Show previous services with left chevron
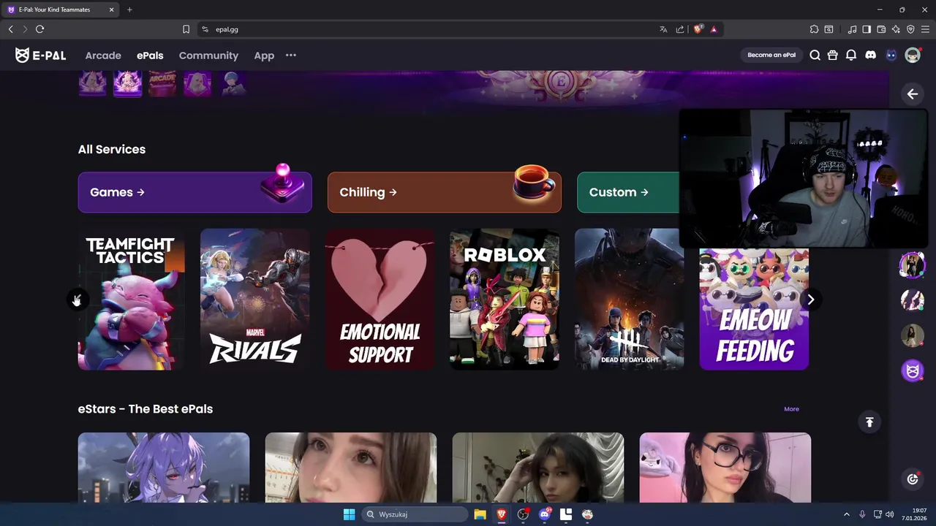Image resolution: width=936 pixels, height=526 pixels. 77,300
